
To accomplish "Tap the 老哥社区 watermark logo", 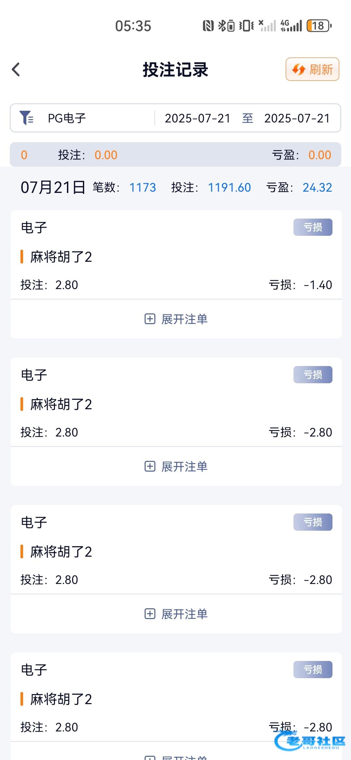I will tap(310, 742).
